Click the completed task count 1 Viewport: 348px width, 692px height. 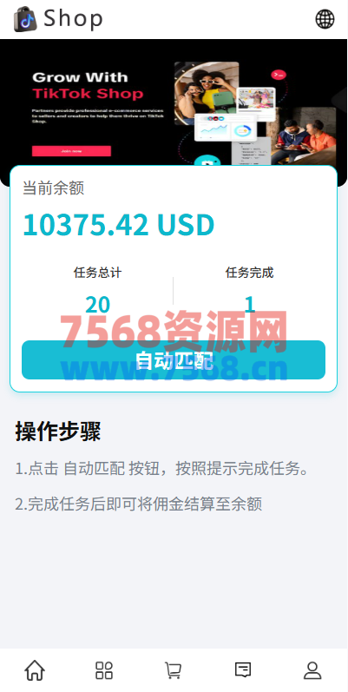click(250, 305)
